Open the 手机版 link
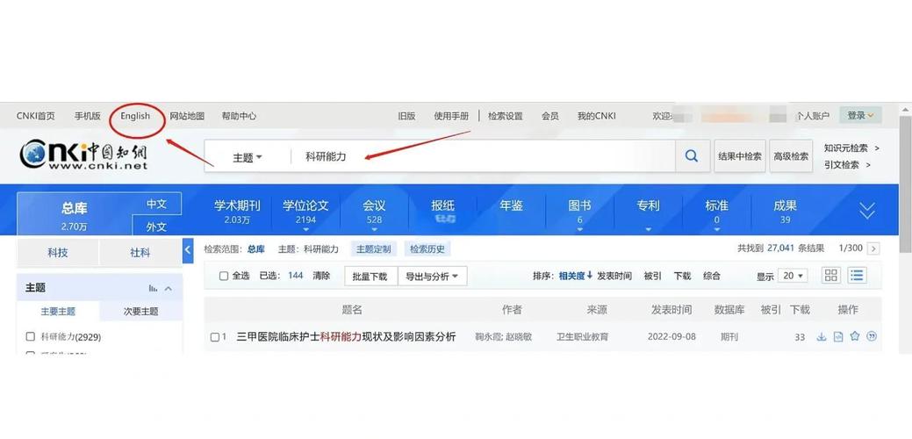The height and width of the screenshot is (439, 912). 87,116
